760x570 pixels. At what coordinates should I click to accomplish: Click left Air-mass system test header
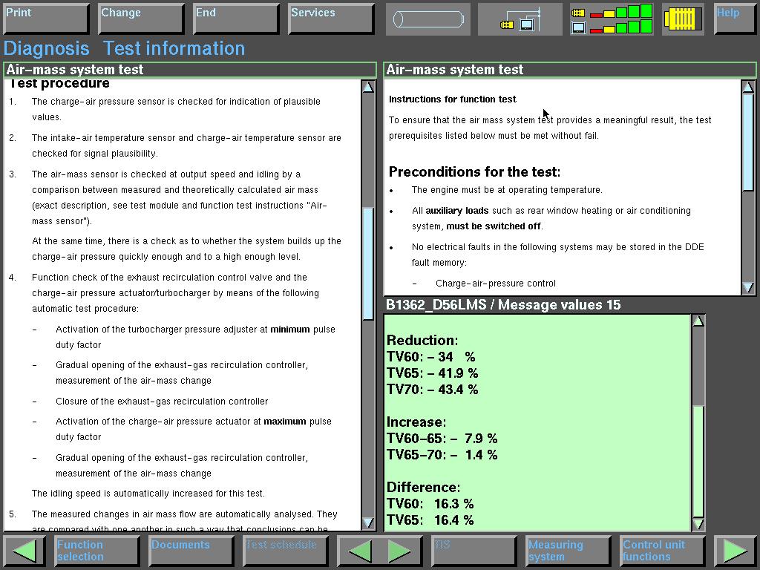click(189, 70)
